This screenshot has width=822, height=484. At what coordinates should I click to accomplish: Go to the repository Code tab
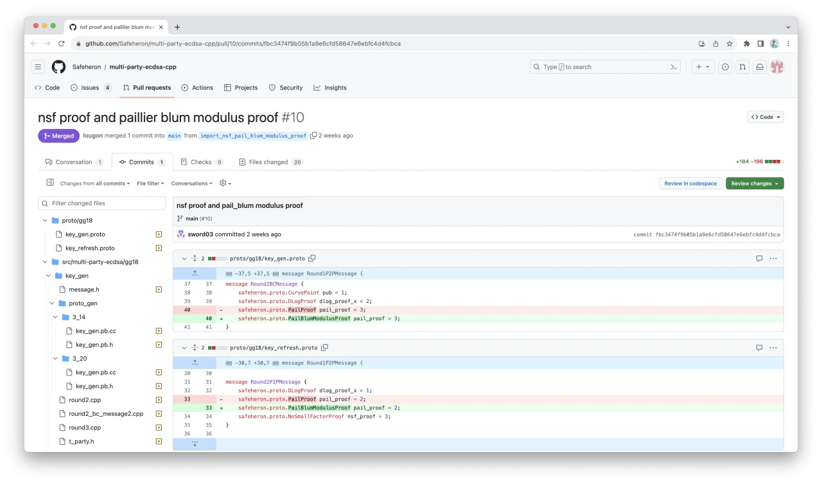click(47, 87)
